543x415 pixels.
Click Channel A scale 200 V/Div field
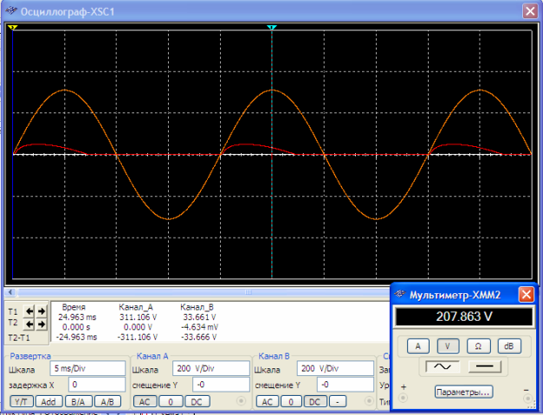tap(211, 368)
